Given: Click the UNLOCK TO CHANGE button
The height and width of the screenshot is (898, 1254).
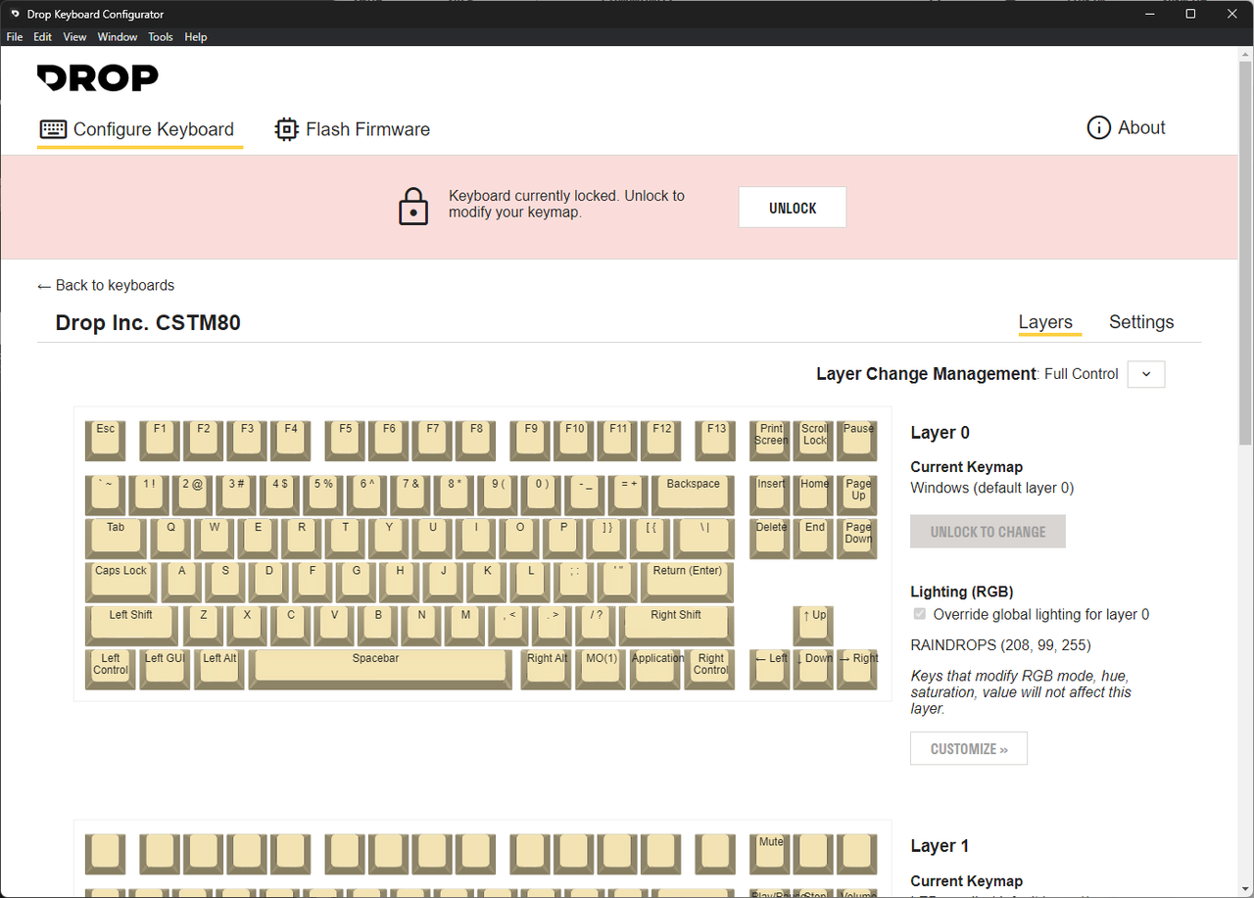Looking at the screenshot, I should tap(988, 532).
